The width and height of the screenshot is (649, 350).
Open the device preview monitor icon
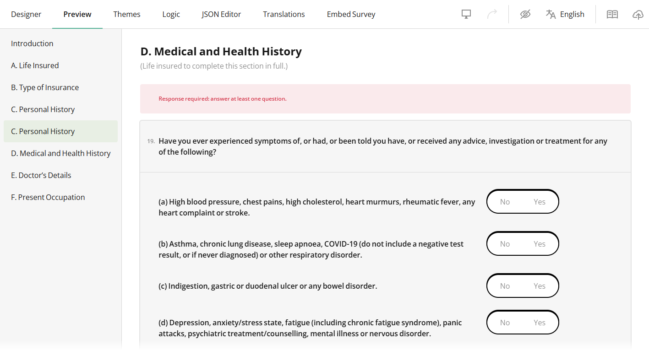pos(466,14)
